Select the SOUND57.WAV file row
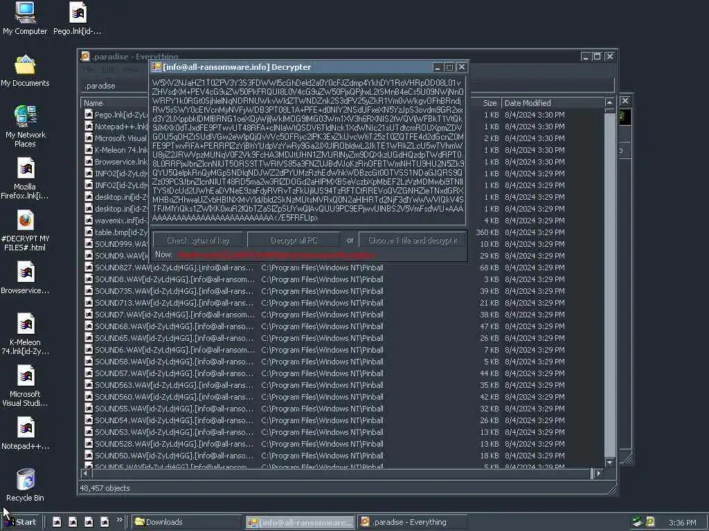The height and width of the screenshot is (531, 709). (x=343, y=373)
